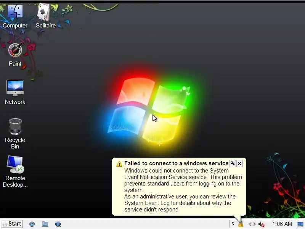
Task: Click the Start button
Action: click(x=12, y=224)
